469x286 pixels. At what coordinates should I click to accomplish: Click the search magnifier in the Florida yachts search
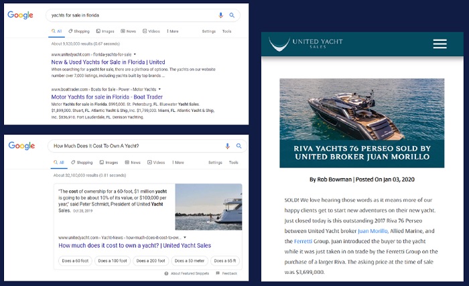[x=232, y=15]
